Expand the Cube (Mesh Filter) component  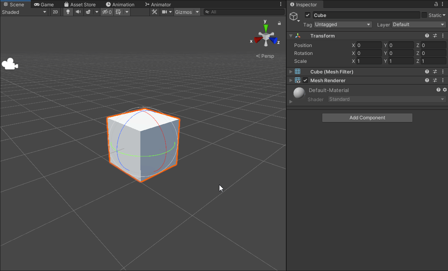(x=291, y=72)
